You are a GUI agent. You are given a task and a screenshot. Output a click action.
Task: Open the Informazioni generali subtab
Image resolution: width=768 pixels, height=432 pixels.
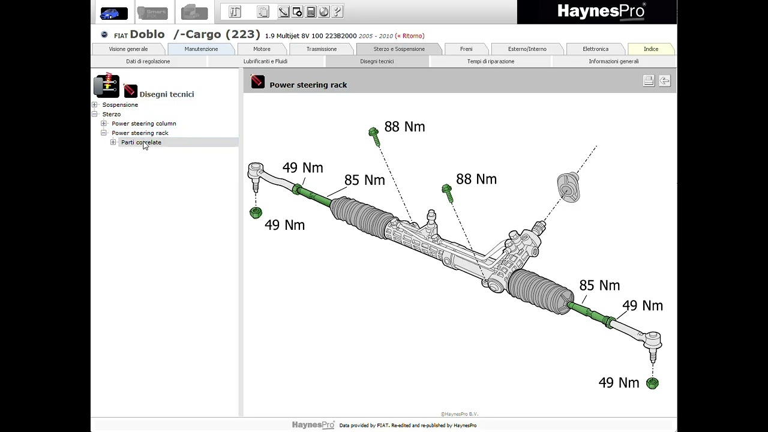tap(613, 61)
